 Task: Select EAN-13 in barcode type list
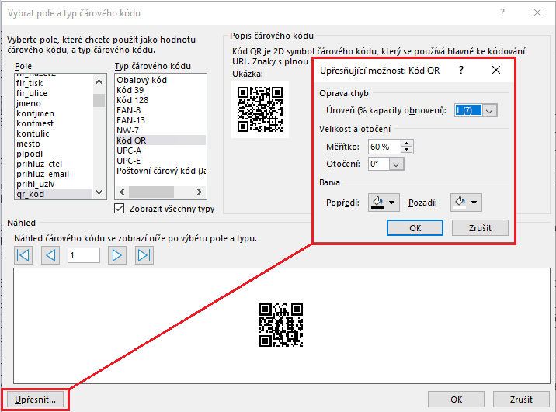130,120
